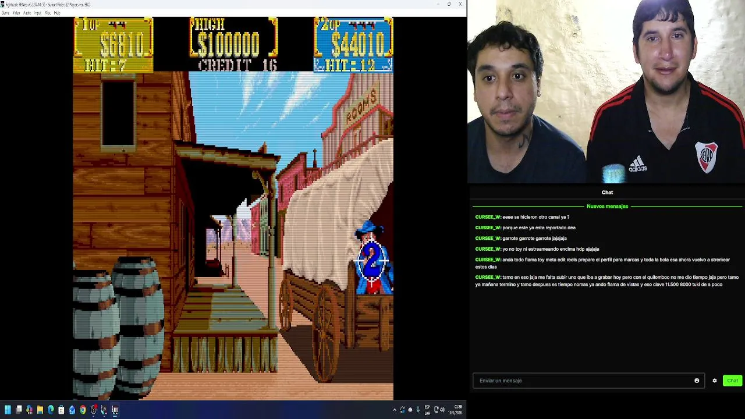This screenshot has width=745, height=419.
Task: Open the ESP LAA language switcher
Action: [427, 410]
